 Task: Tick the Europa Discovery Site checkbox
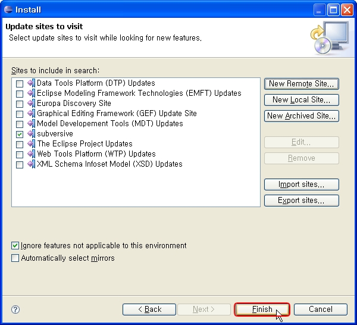click(20, 104)
